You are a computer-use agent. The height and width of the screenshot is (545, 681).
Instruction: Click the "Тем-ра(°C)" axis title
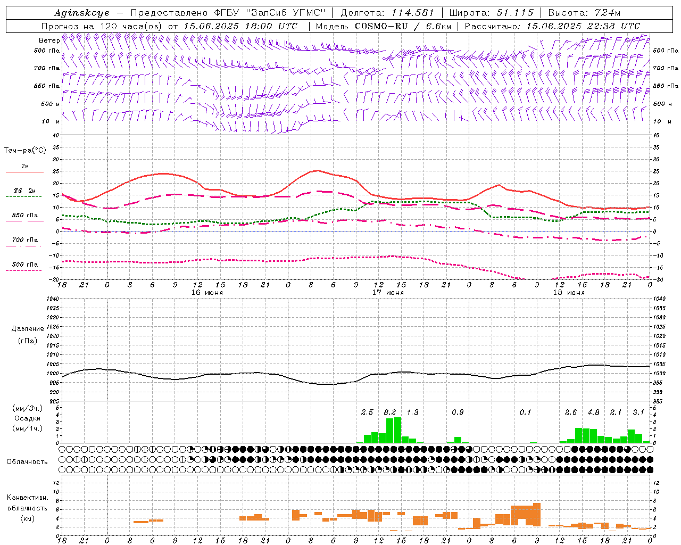click(x=25, y=151)
